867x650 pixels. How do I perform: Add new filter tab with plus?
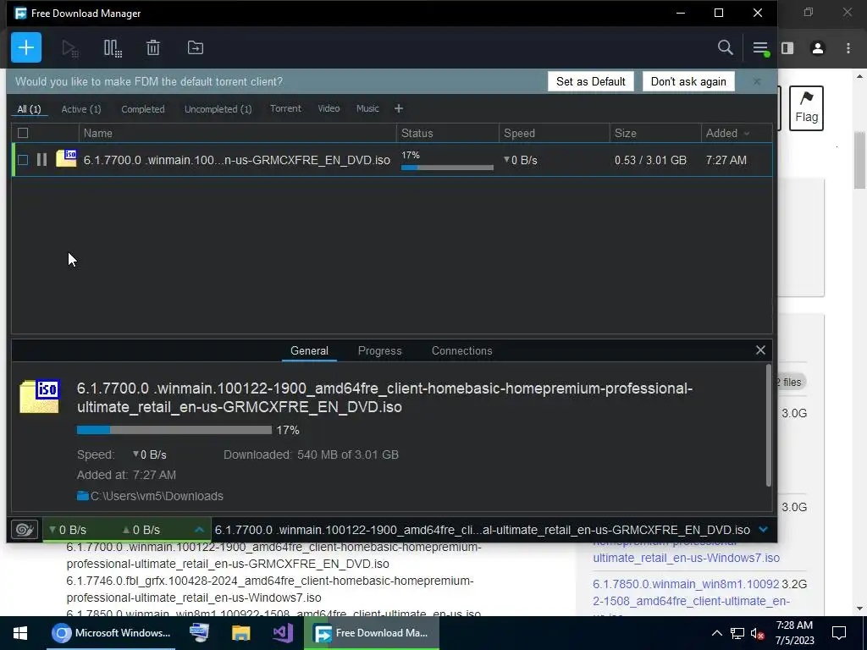click(399, 109)
